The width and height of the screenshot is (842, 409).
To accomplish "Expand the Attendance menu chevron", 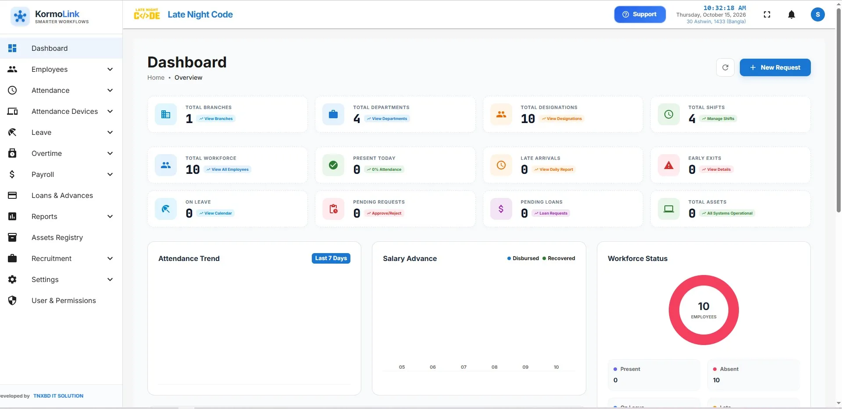I will (x=110, y=90).
